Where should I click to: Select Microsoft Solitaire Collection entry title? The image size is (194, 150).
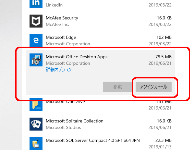pos(75,121)
